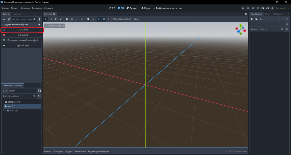Sort files in the FileSystem dock
The width and height of the screenshot is (291, 155).
[39, 96]
